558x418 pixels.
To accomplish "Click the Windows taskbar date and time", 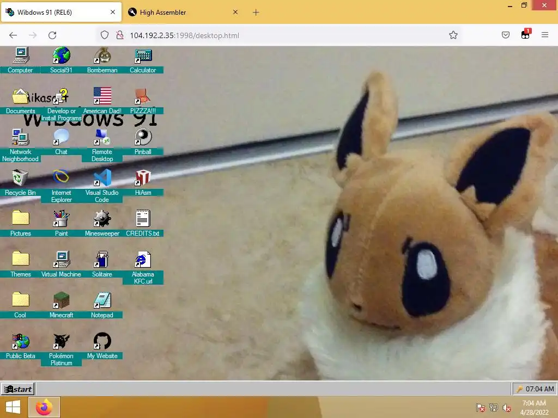I will (534, 408).
